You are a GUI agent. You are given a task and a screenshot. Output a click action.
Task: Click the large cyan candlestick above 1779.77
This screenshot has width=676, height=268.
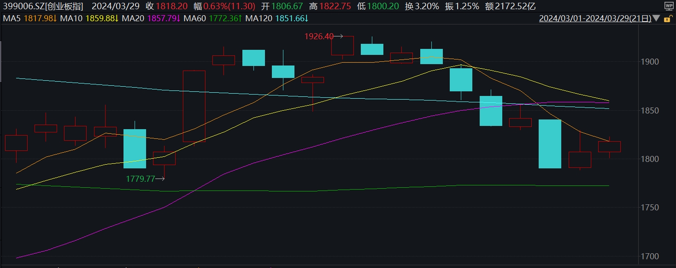coord(135,149)
